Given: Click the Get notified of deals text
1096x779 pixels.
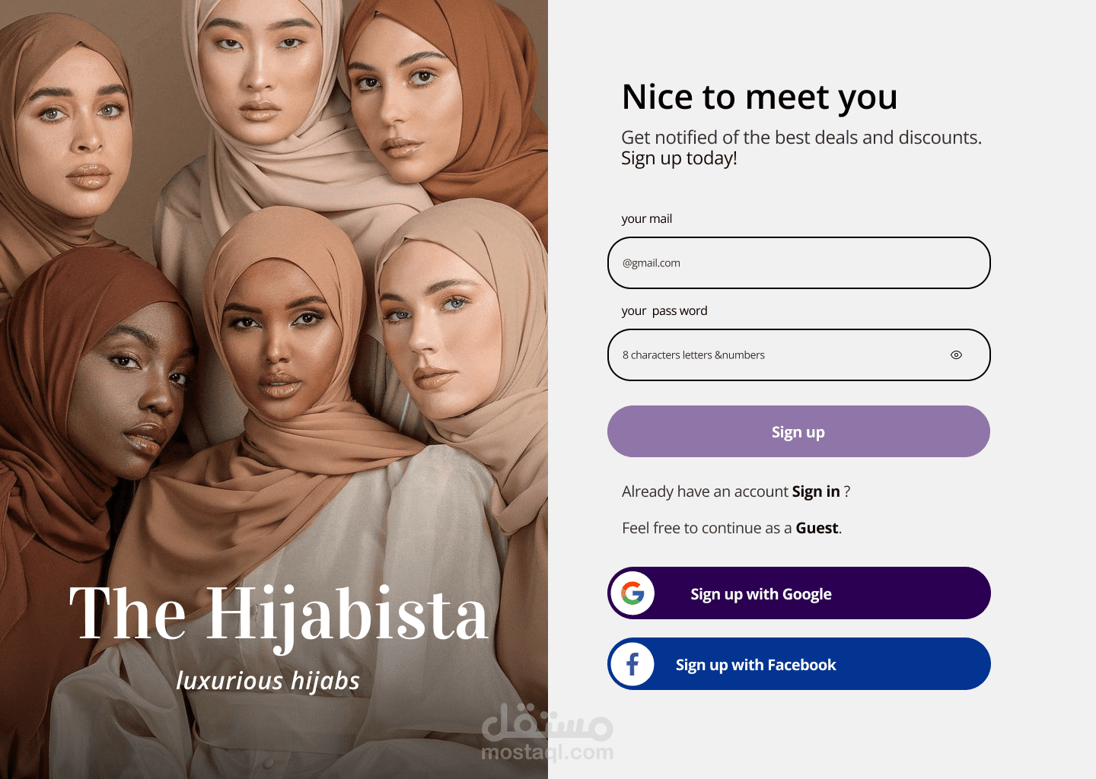Looking at the screenshot, I should pyautogui.click(x=801, y=138).
